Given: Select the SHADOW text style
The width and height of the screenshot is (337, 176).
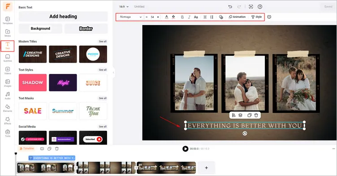Looking at the screenshot, I should pos(33,82).
